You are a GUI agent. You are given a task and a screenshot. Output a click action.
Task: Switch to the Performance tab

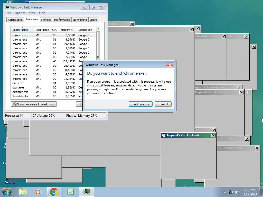point(62,20)
